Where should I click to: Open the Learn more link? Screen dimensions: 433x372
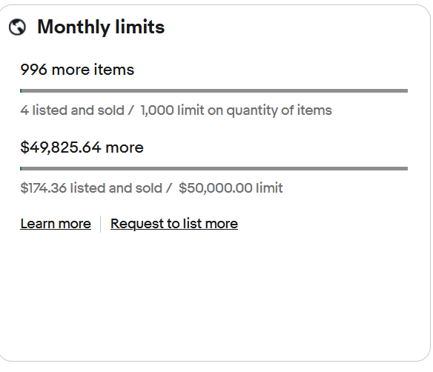pyautogui.click(x=56, y=224)
